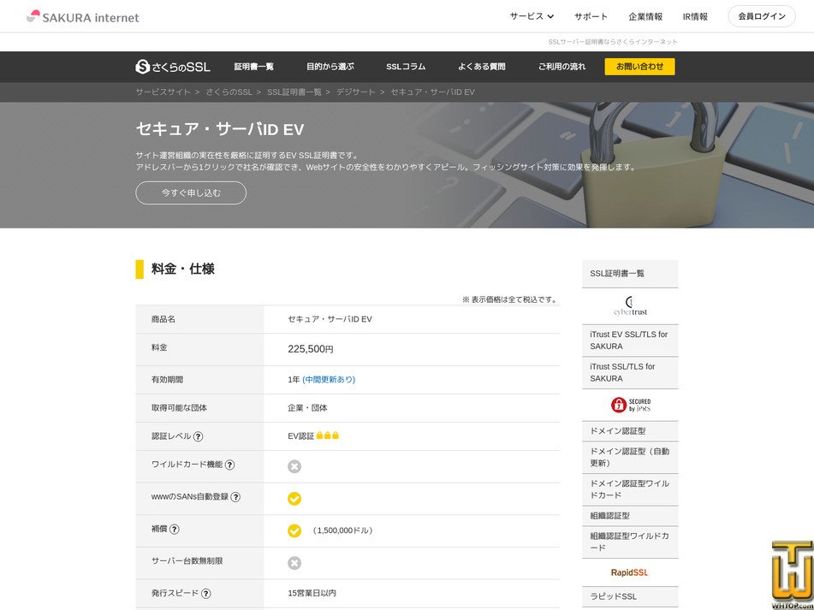Click the セキュア・サーバID EV banner title
Image resolution: width=814 pixels, height=610 pixels.
(220, 128)
